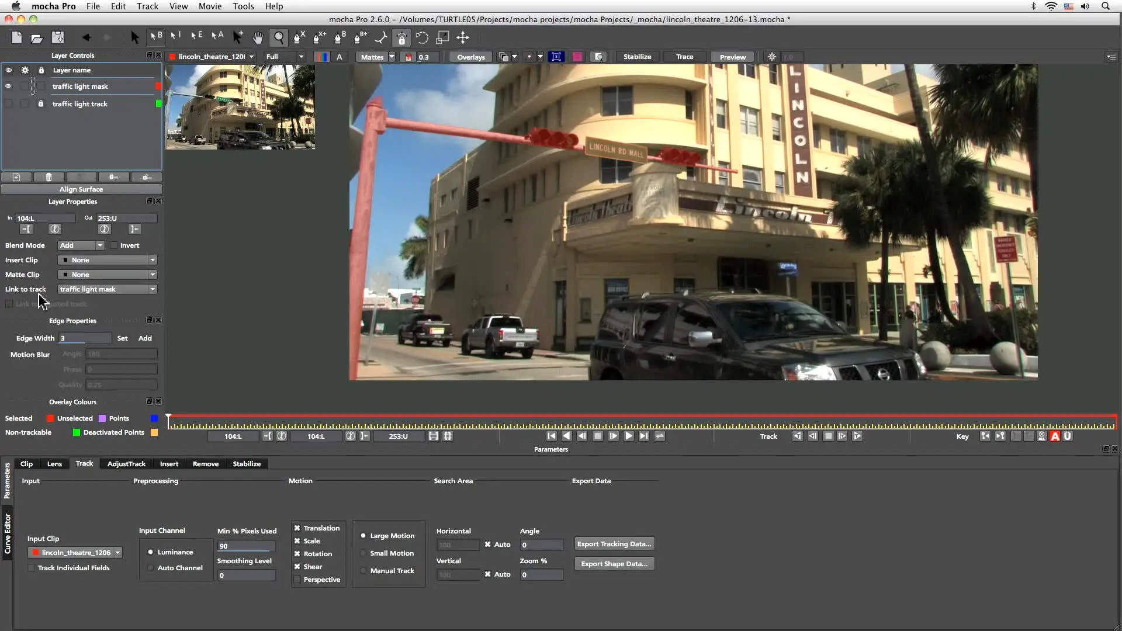Activate the Zoom magnifier tool
The image size is (1122, 631).
point(279,38)
